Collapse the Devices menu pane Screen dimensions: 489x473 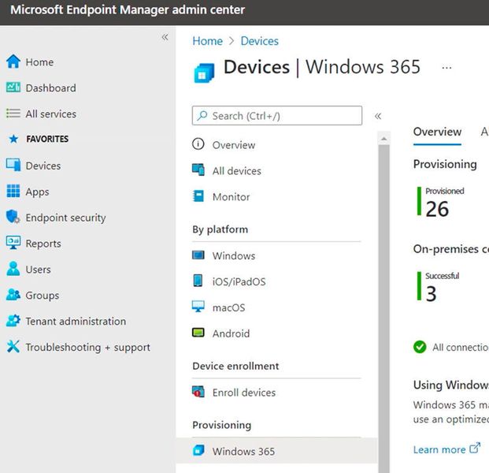tap(378, 116)
